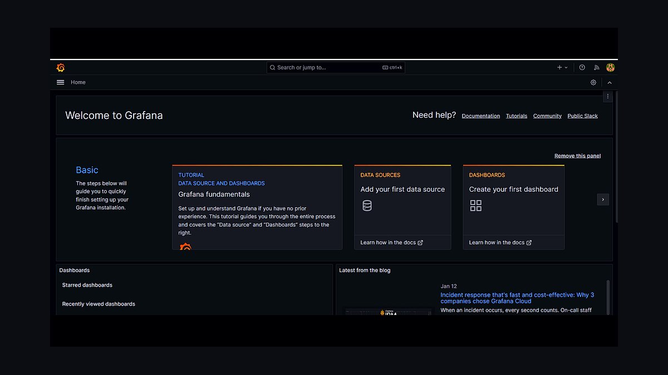Open the hamburger navigation menu

(60, 82)
